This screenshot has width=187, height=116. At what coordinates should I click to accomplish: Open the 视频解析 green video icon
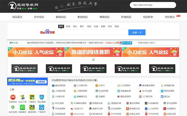(x=22, y=107)
